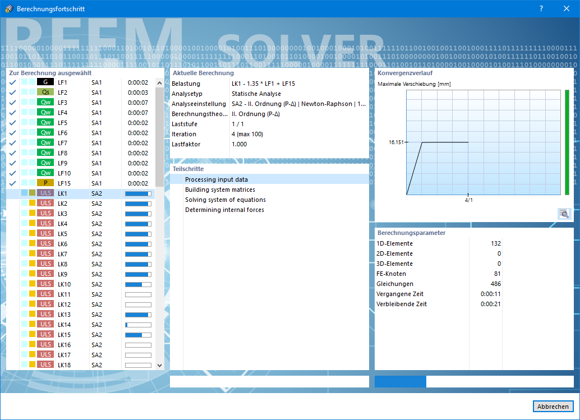The image size is (580, 420).
Task: Click the green convergence indicator bar
Action: pos(567,142)
